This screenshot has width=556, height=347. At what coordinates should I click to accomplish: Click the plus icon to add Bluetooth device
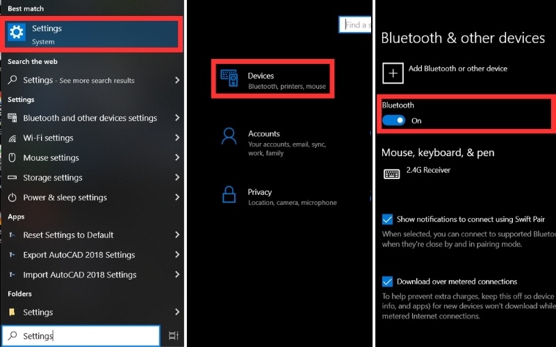pos(393,74)
